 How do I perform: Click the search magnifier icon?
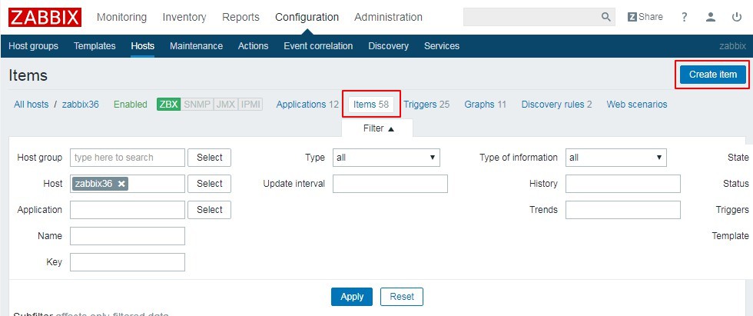click(x=606, y=17)
